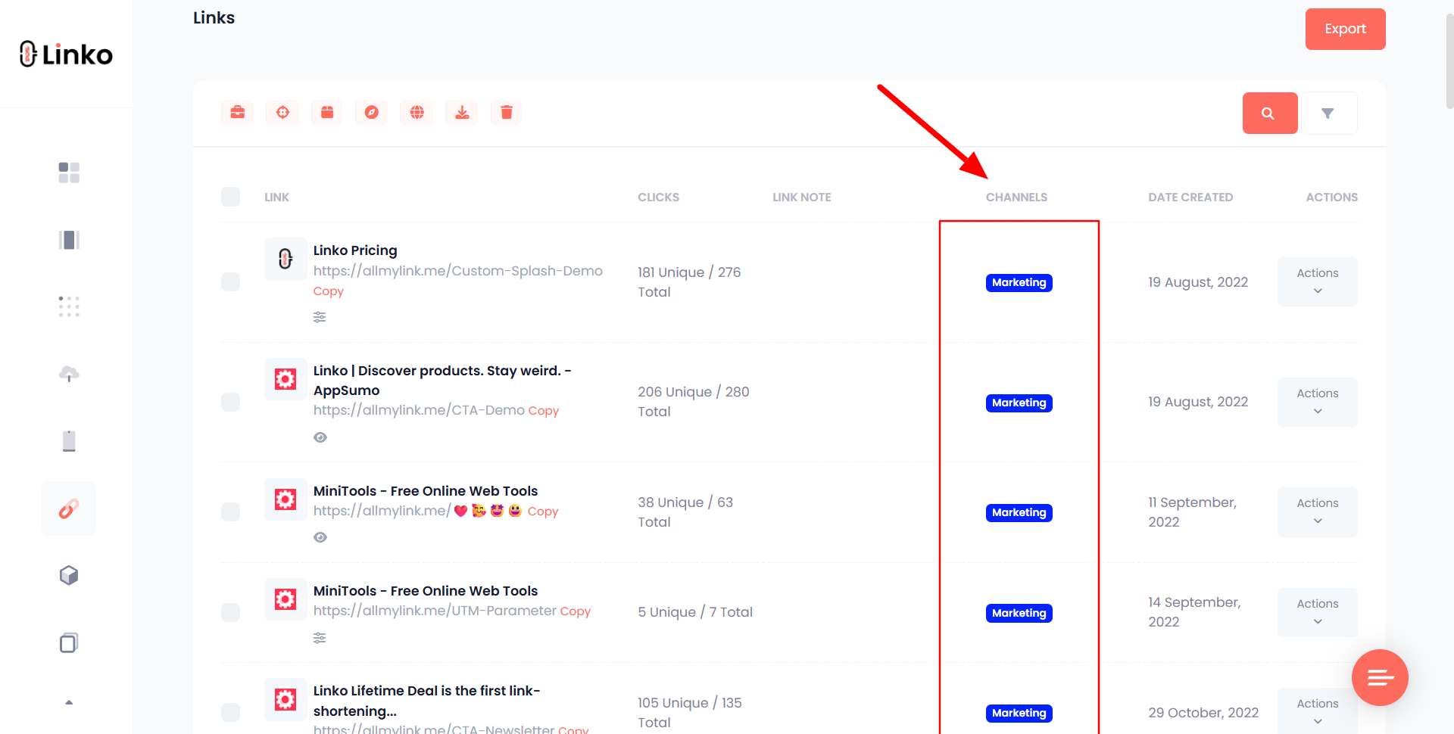Click the eye icon under CTA-Demo link
The image size is (1454, 734).
[320, 437]
